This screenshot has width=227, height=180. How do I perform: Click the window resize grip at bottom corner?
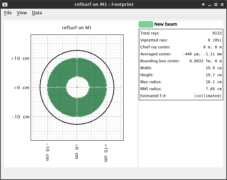(225, 177)
